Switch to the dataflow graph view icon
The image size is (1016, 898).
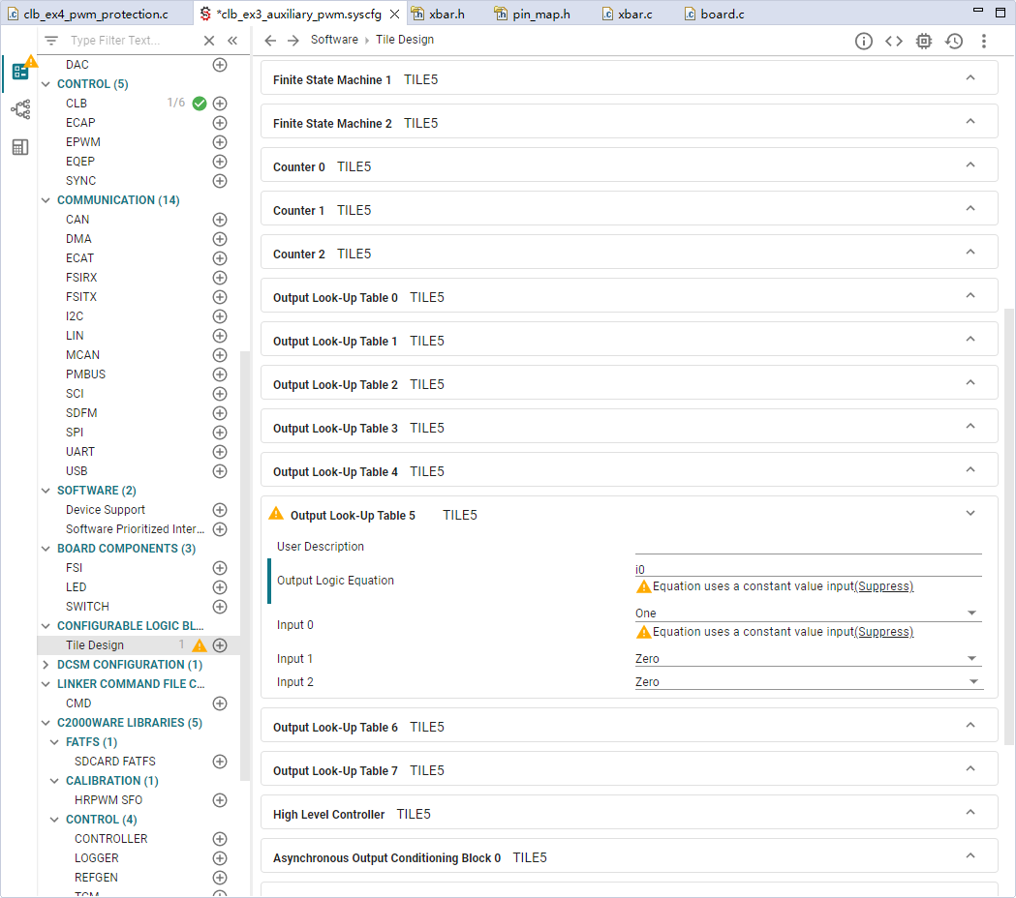pyautogui.click(x=20, y=108)
